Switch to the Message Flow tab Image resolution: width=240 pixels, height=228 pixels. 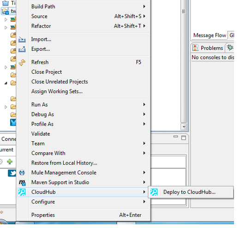210,36
